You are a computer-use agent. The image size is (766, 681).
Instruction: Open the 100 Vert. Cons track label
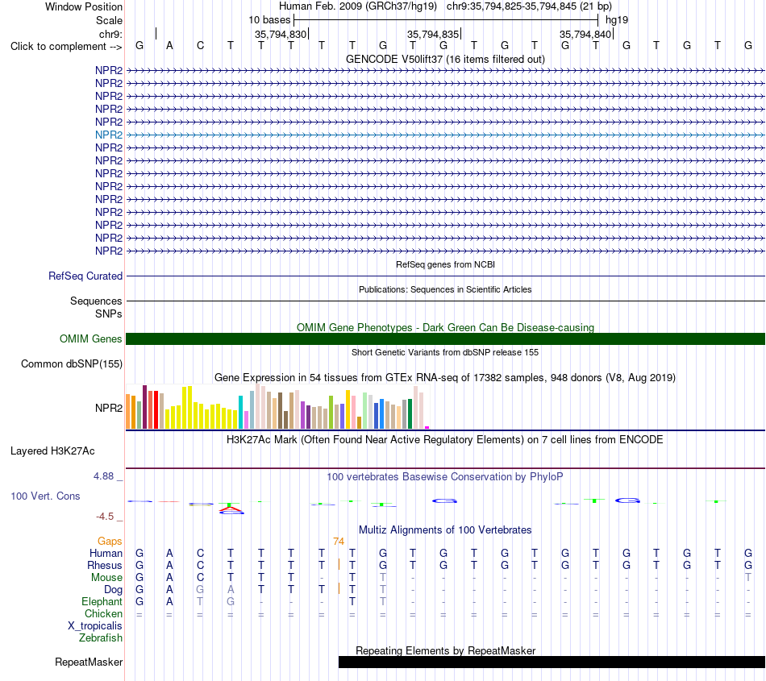(45, 496)
